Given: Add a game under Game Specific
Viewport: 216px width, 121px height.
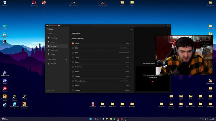Looking at the screenshot, I should pos(66,59).
